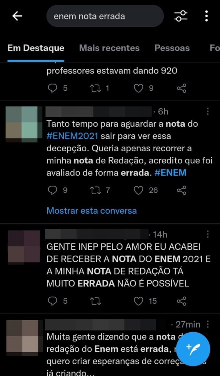The width and height of the screenshot is (220, 376).
Task: Open the three-dot overflow menu at top
Action: click(206, 16)
